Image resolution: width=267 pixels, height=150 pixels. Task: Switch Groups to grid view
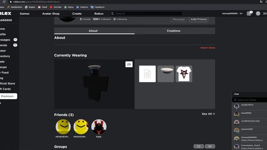pos(210,146)
